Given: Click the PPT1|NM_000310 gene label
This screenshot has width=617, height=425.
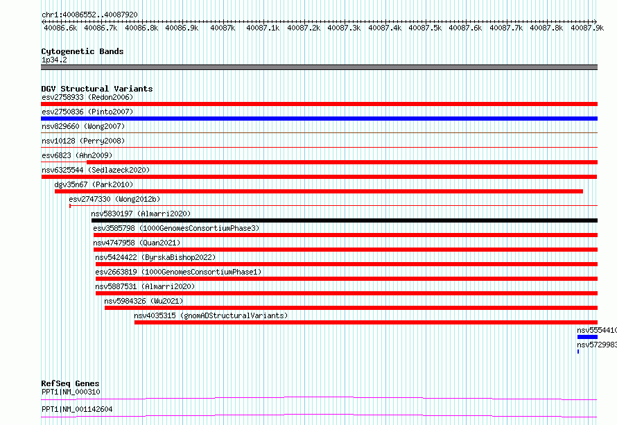Looking at the screenshot, I should (71, 392).
